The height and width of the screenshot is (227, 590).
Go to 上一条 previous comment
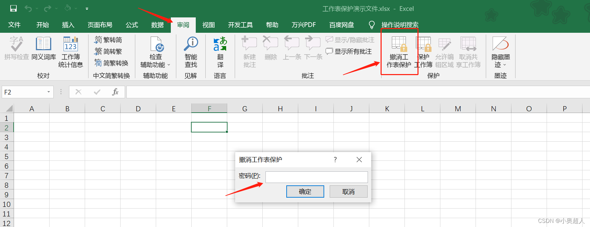pos(292,48)
